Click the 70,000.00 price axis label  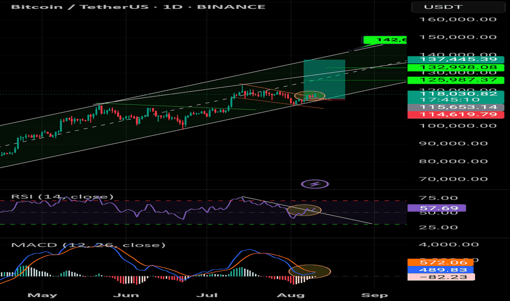(454, 179)
